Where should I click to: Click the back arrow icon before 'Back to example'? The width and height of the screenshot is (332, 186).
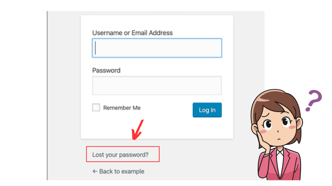pyautogui.click(x=94, y=171)
